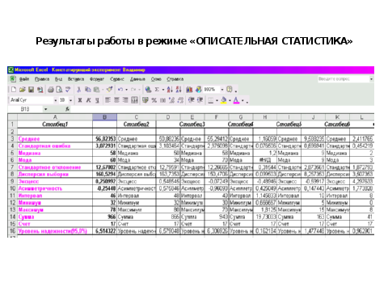The image size is (388, 291).
Task: Click the Decrease Indent icon
Action: (191, 100)
